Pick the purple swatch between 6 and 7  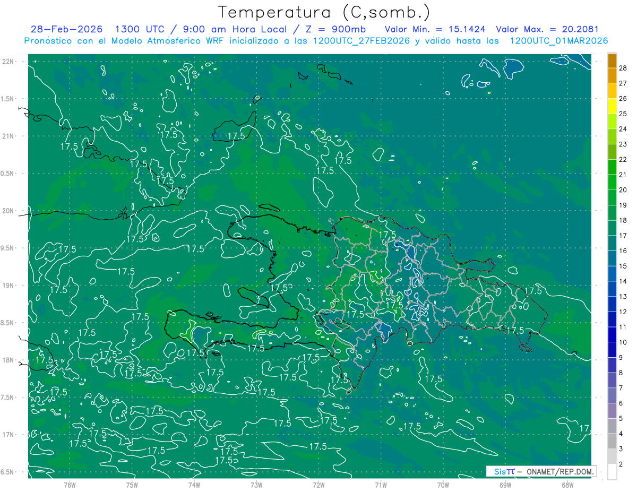(x=612, y=395)
